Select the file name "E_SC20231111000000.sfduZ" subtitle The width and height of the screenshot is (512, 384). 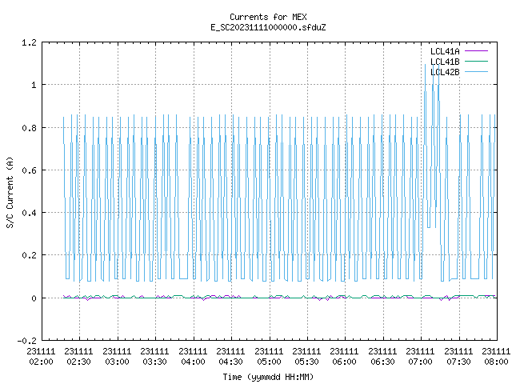(268, 27)
